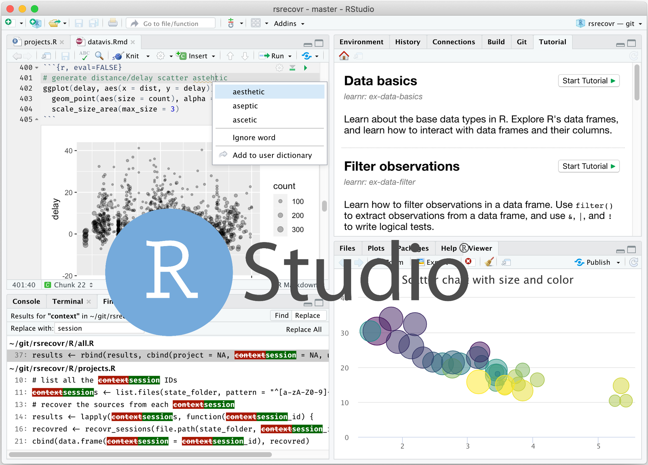Clear all viewer items broom icon
Screen dimensions: 648x465
(489, 262)
